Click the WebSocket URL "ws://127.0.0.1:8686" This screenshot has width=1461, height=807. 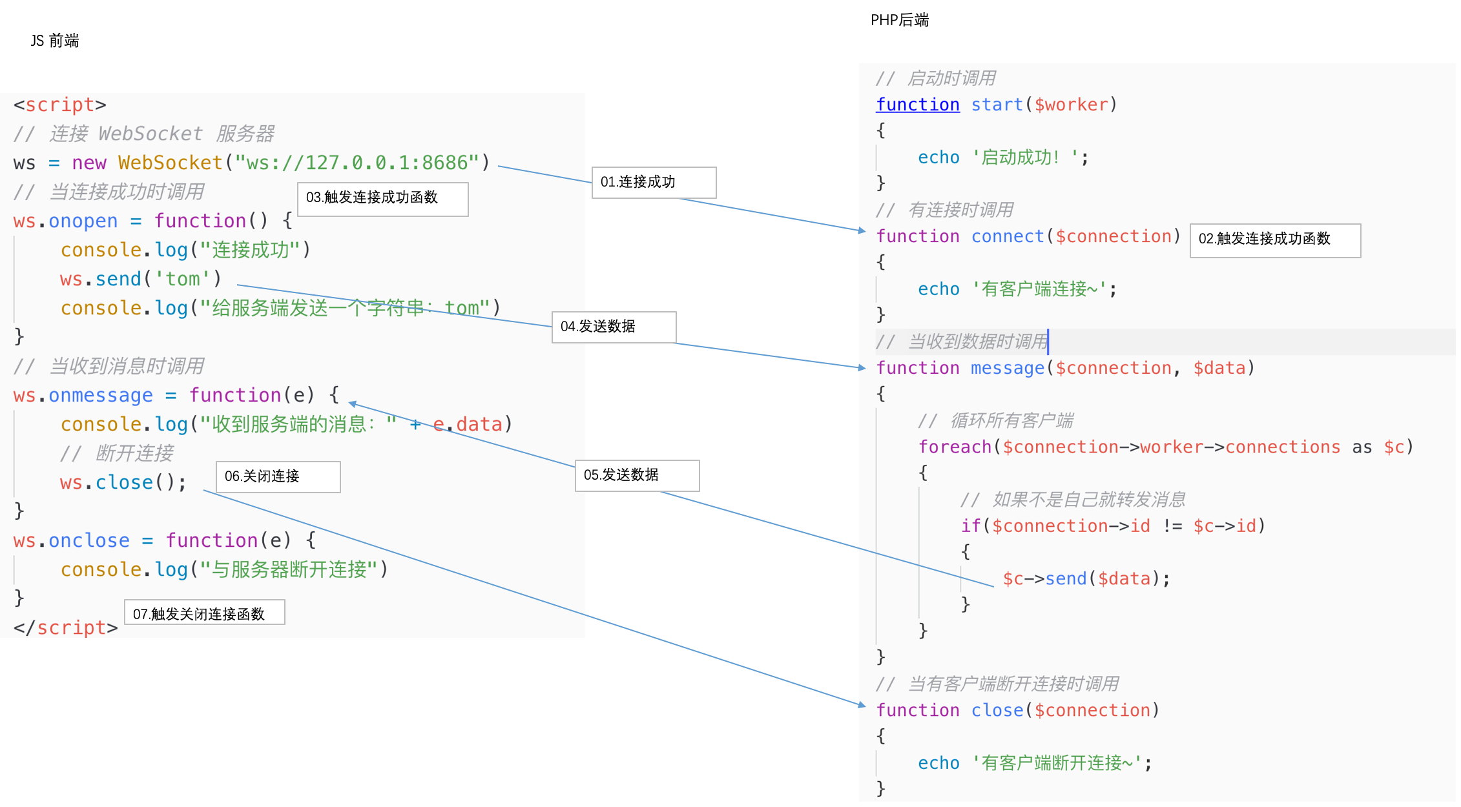[357, 163]
